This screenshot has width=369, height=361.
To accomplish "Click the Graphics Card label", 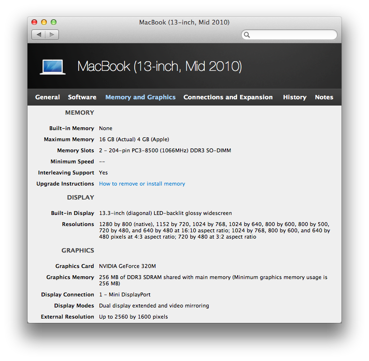I will [x=74, y=266].
